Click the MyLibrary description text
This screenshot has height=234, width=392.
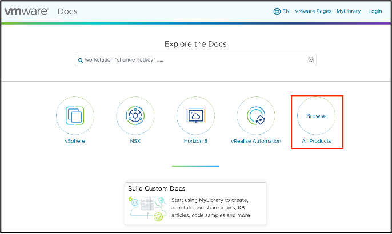[210, 208]
